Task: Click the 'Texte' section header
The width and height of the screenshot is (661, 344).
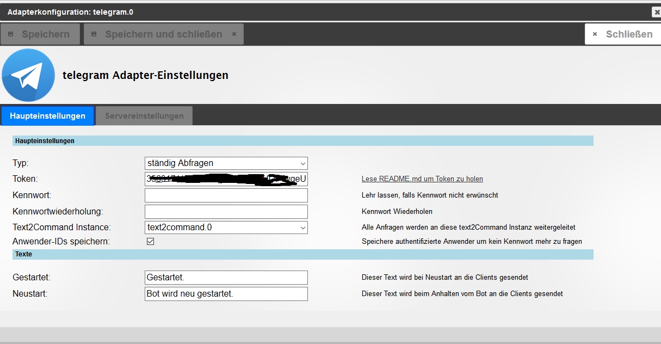Action: pyautogui.click(x=302, y=254)
